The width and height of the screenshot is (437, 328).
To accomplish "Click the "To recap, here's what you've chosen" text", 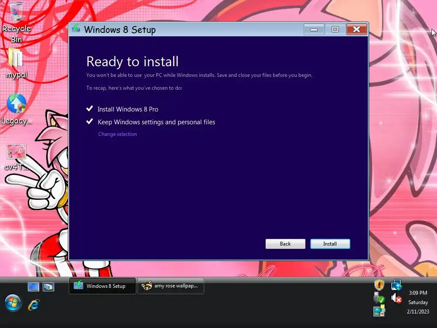I will point(134,88).
